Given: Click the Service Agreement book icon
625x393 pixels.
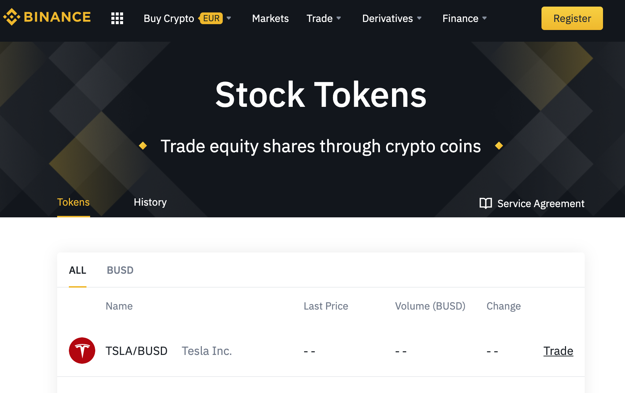Looking at the screenshot, I should coord(486,203).
